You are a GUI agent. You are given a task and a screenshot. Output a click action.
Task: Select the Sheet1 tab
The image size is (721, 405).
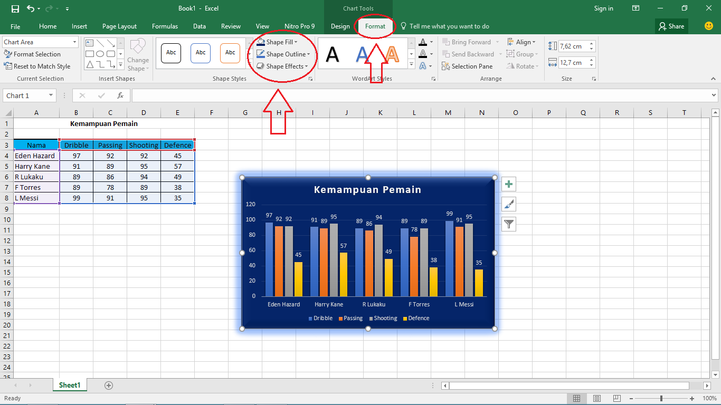(x=69, y=385)
